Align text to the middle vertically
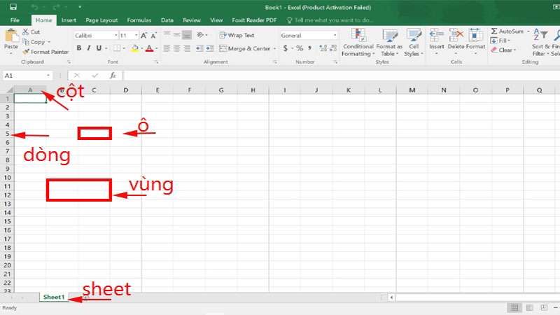Viewport: 560px width, 315px height. (177, 34)
